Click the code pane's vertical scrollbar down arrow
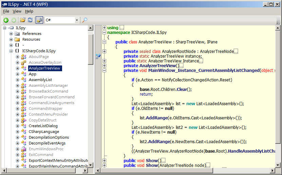 [x=278, y=165]
